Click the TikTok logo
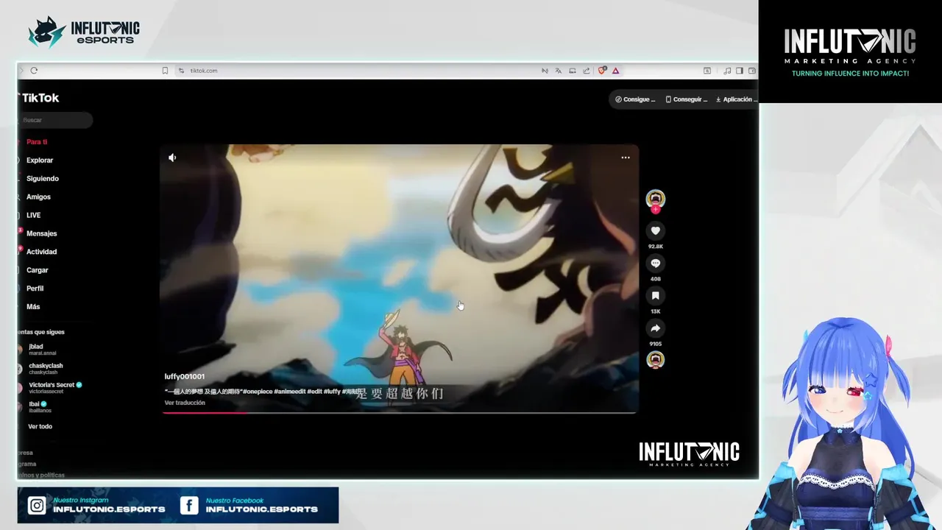The height and width of the screenshot is (530, 942). tap(39, 98)
